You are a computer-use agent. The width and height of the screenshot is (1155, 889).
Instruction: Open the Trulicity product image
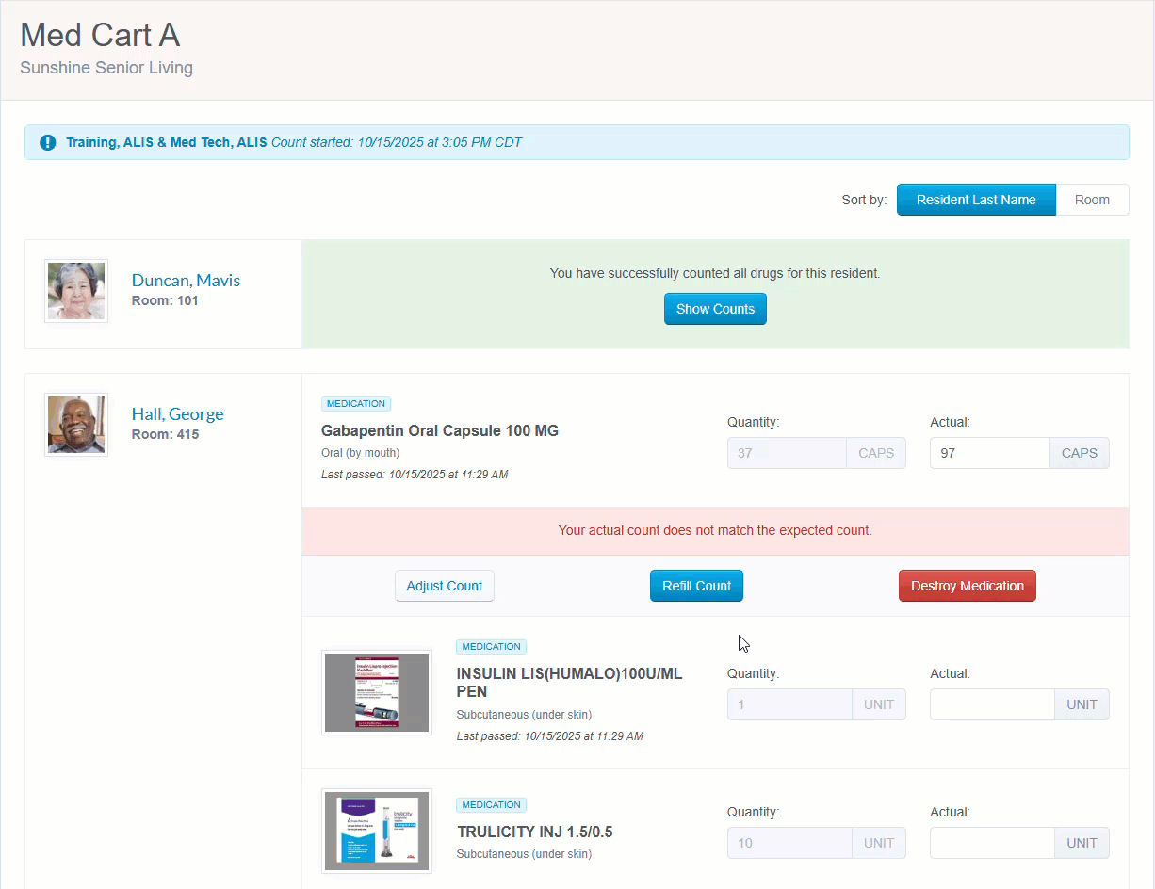(x=377, y=831)
